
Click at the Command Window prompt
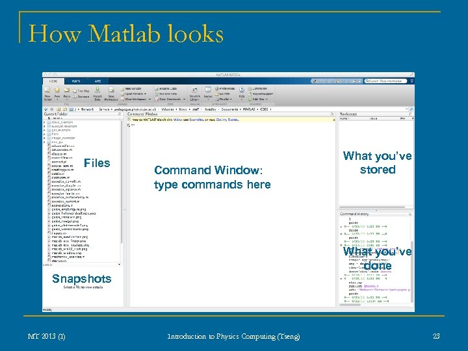[x=133, y=125]
